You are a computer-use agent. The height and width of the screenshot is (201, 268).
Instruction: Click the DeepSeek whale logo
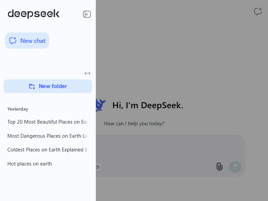pyautogui.click(x=100, y=105)
